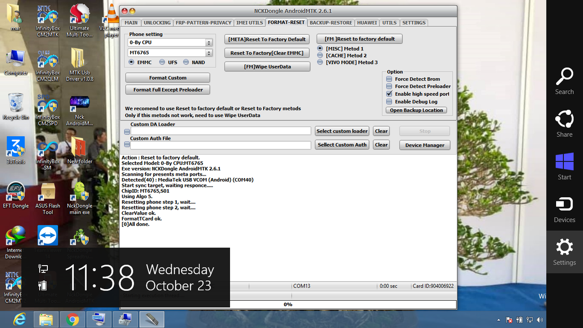The height and width of the screenshot is (328, 583).
Task: Open Ultimate Multi Tool desktop icon
Action: (x=80, y=20)
